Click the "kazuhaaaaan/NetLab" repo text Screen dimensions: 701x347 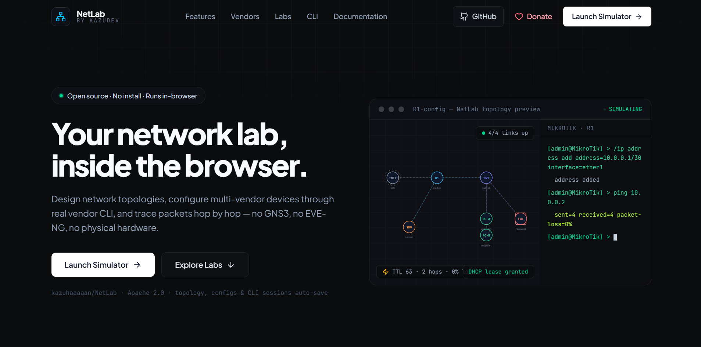[x=84, y=293]
